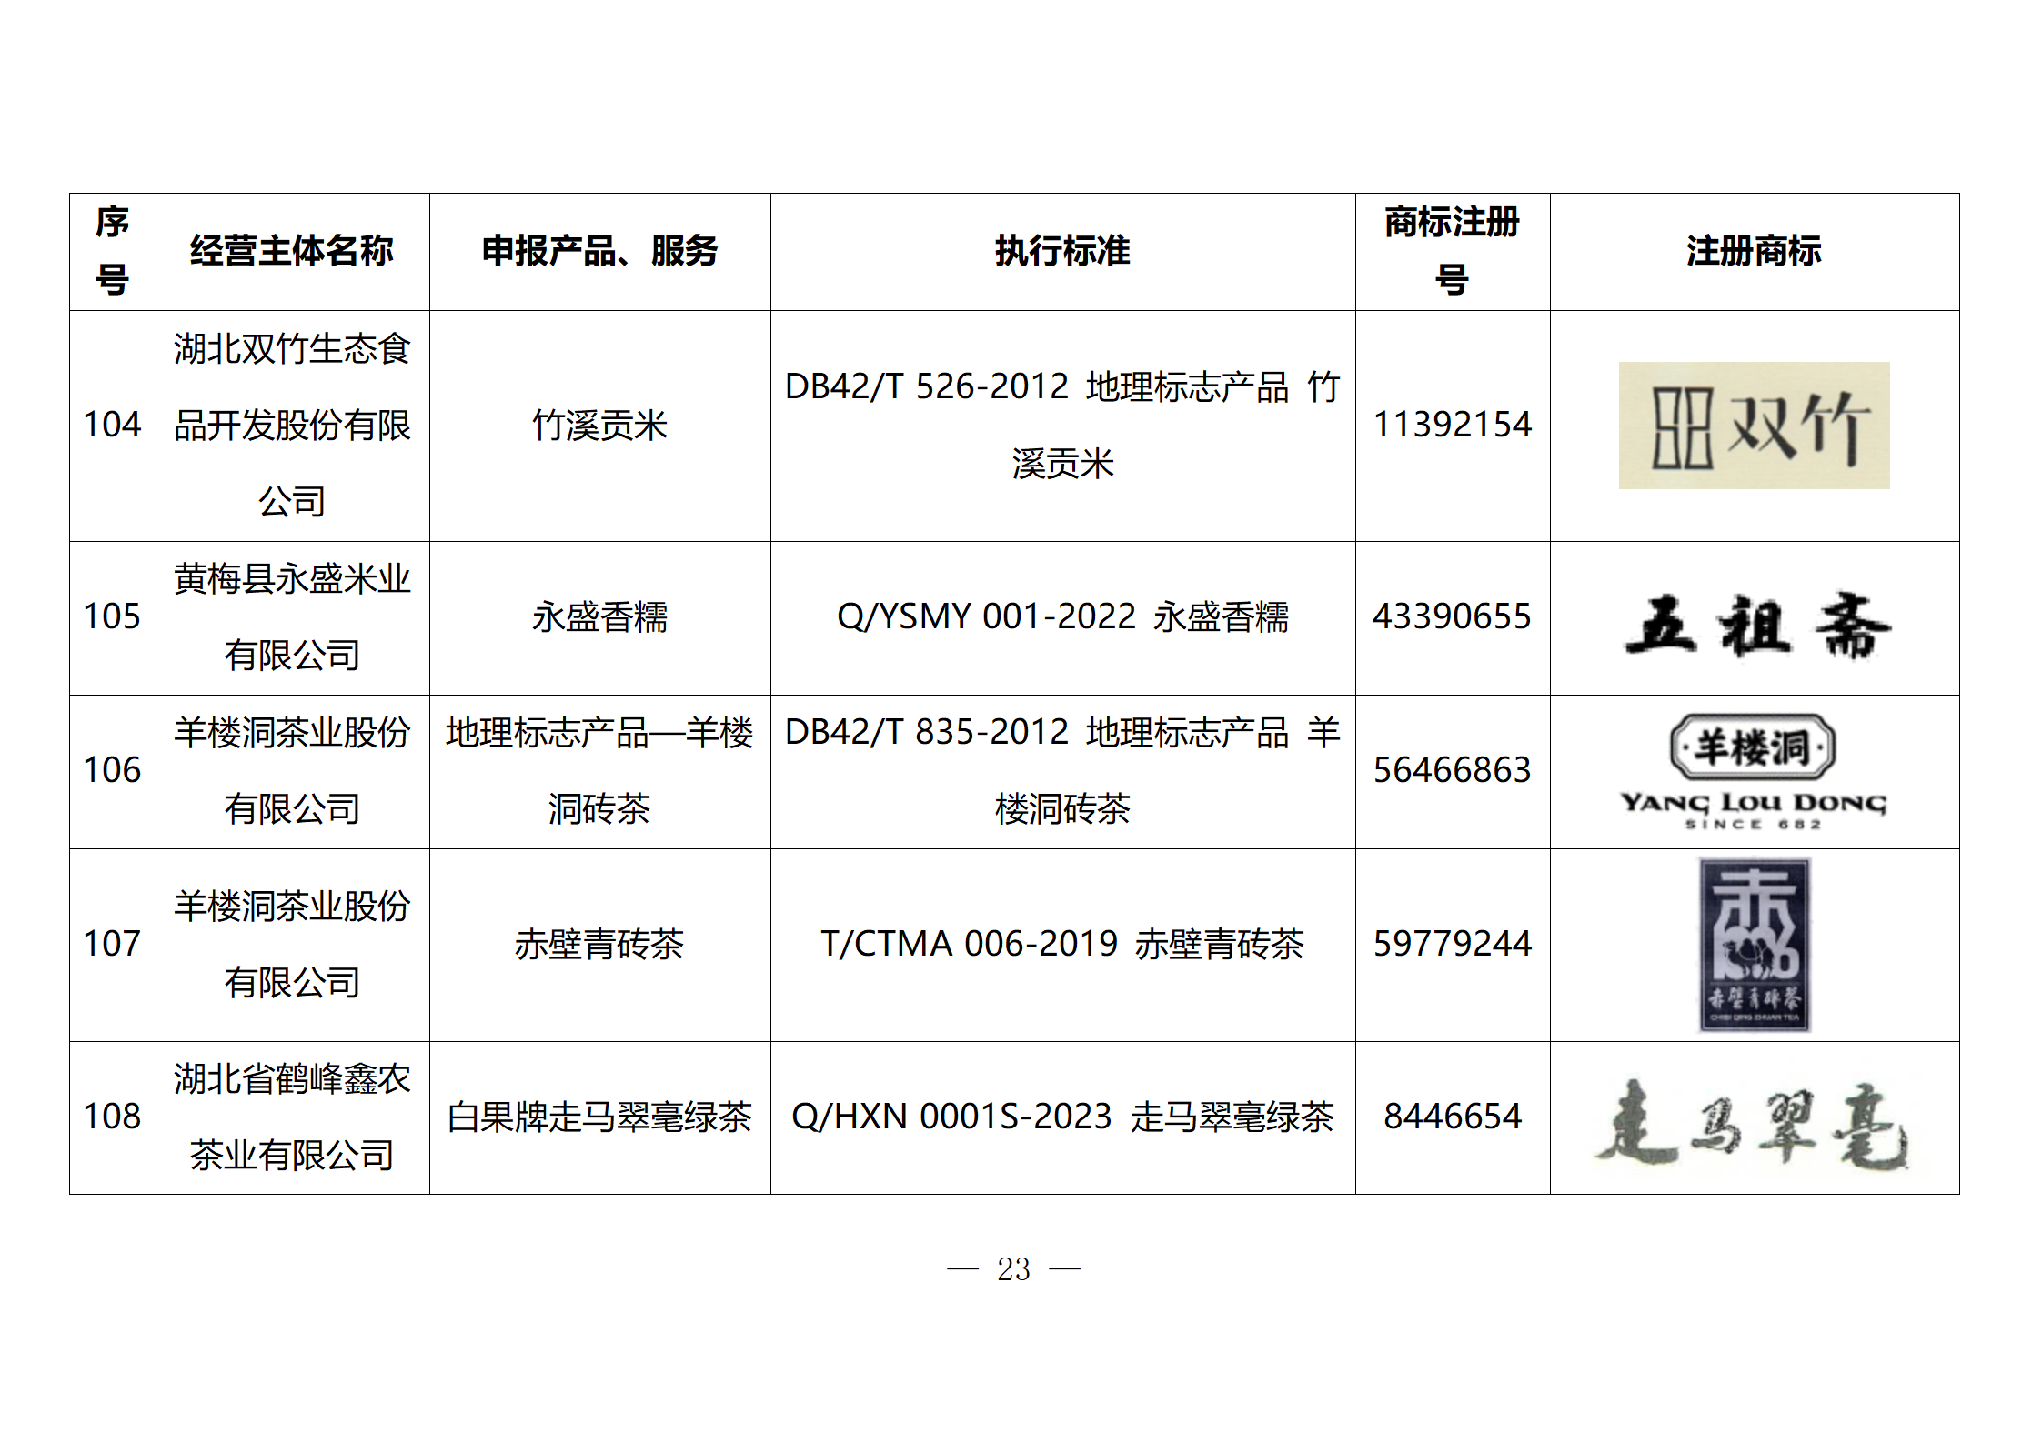Screen dimensions: 2042x1443
Task: Click the DB42/T 526-2012 standard cell
Action: [1062, 425]
